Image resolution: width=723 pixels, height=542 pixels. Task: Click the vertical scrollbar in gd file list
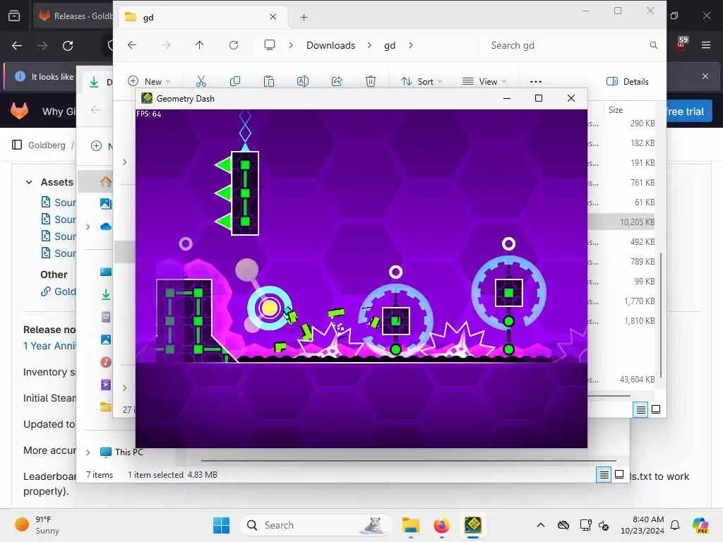click(x=661, y=315)
